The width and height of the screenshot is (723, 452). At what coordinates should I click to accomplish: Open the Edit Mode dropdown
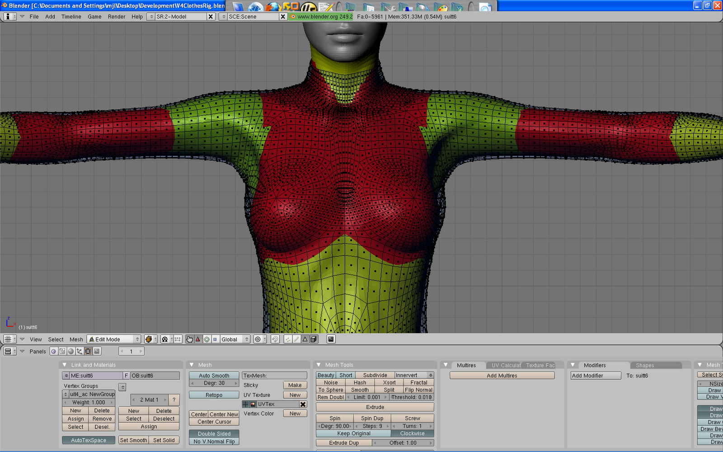tap(114, 339)
